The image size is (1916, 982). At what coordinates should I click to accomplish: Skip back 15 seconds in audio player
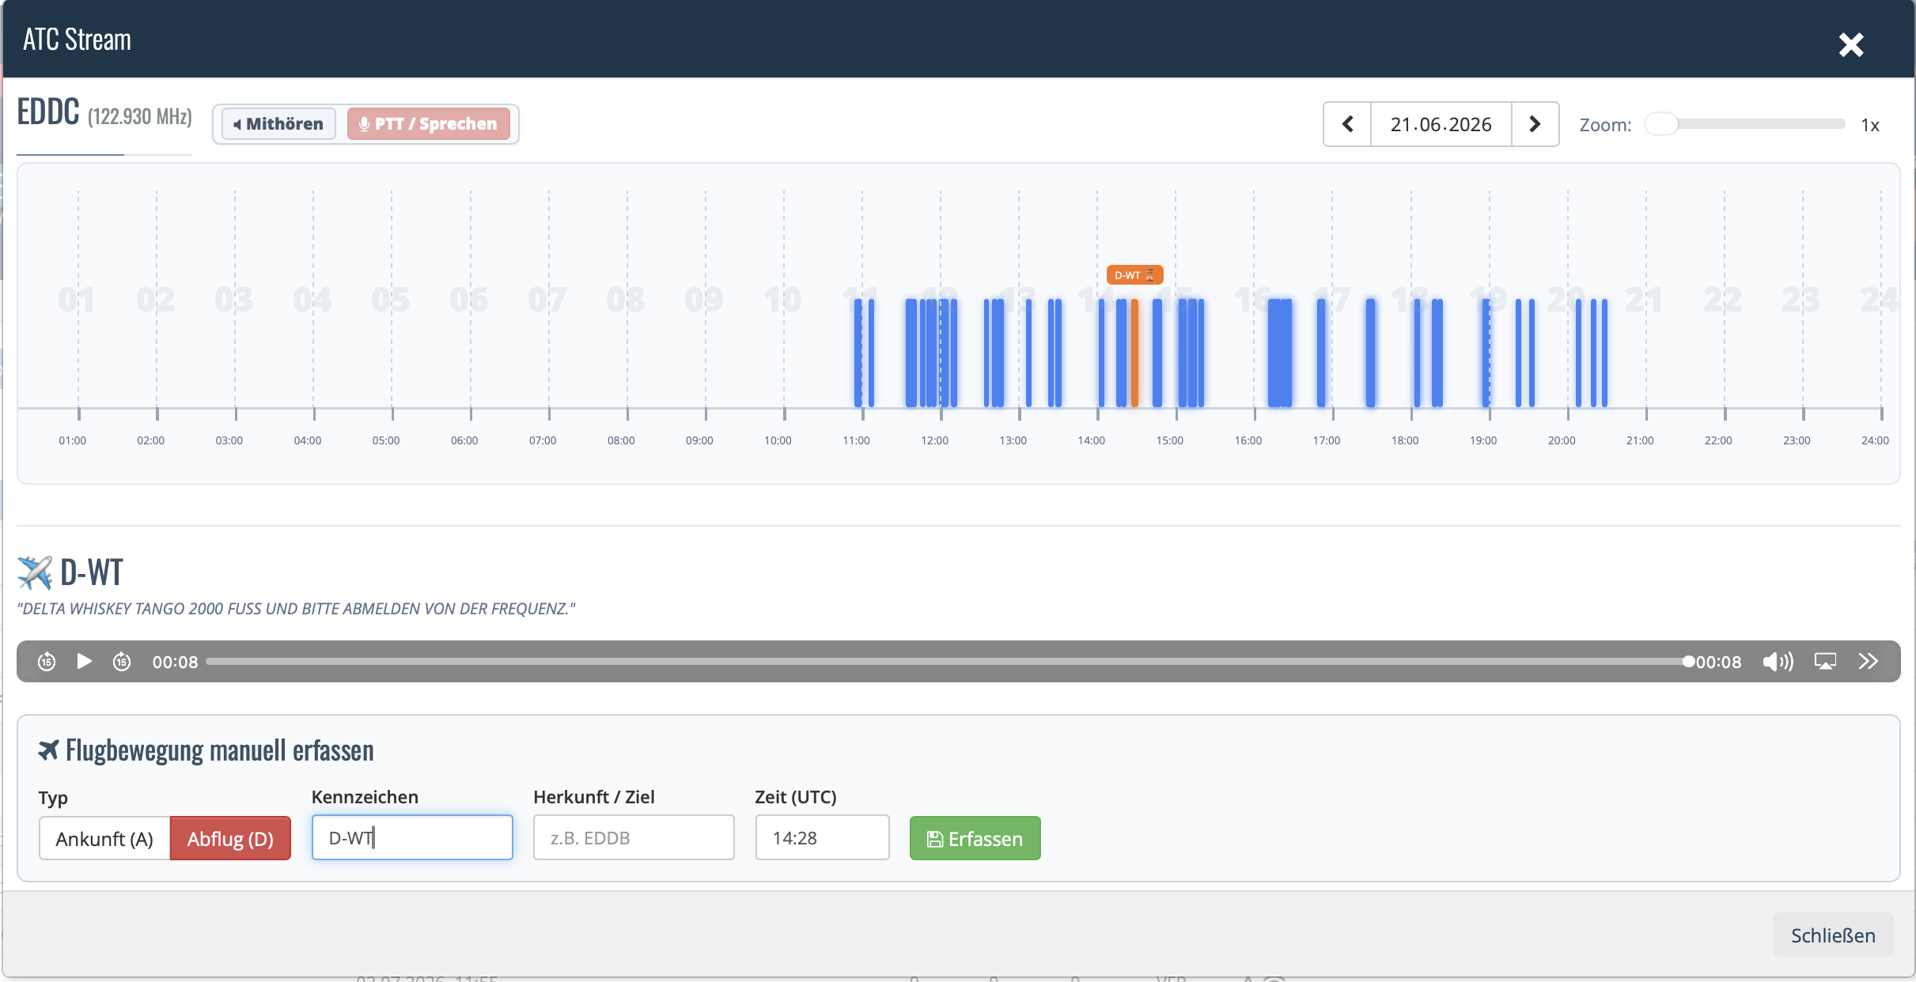[x=47, y=661]
